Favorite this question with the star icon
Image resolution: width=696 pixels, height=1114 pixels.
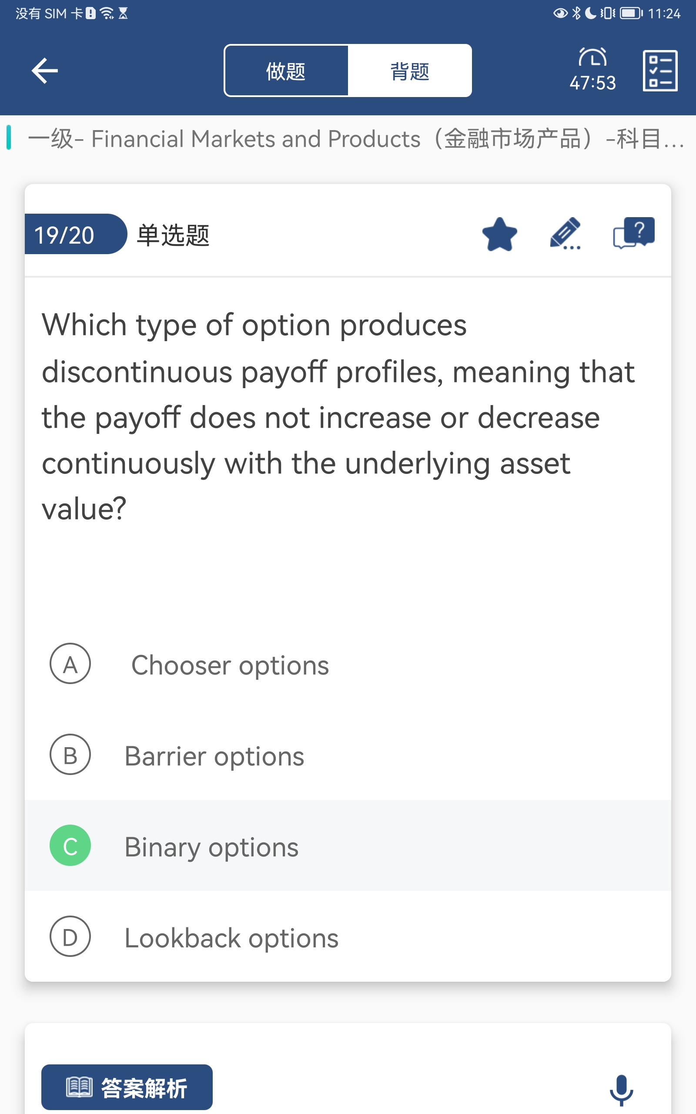pos(499,234)
